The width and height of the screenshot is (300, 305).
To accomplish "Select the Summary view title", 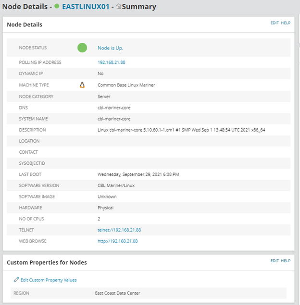I will pos(139,7).
